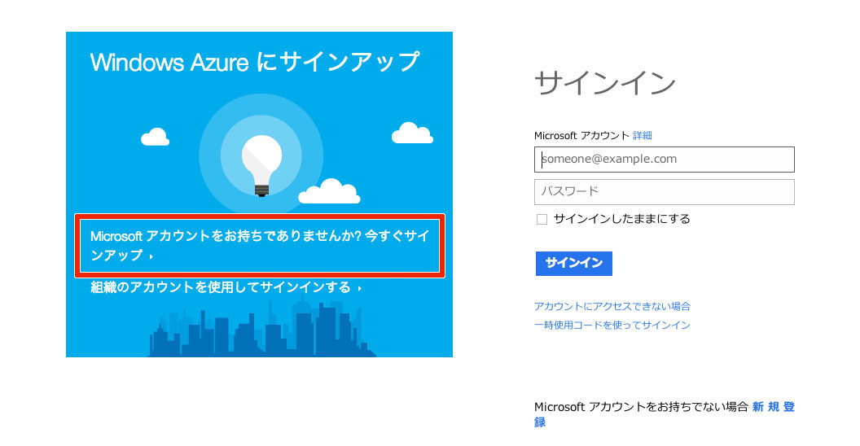Click the cloud icon at top right of banner

coord(412,133)
